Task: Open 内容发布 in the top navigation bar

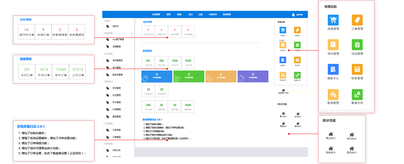Action: [212, 14]
